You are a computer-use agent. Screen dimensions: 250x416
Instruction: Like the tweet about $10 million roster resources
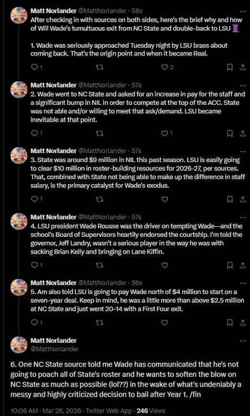click(165, 199)
